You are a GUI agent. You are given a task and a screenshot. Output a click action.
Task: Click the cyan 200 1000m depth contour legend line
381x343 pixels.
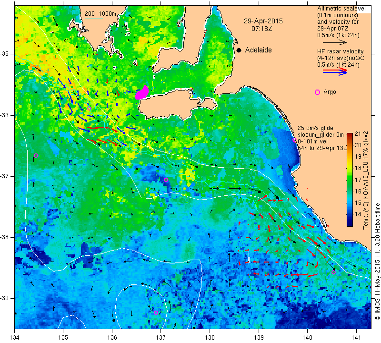[93, 19]
